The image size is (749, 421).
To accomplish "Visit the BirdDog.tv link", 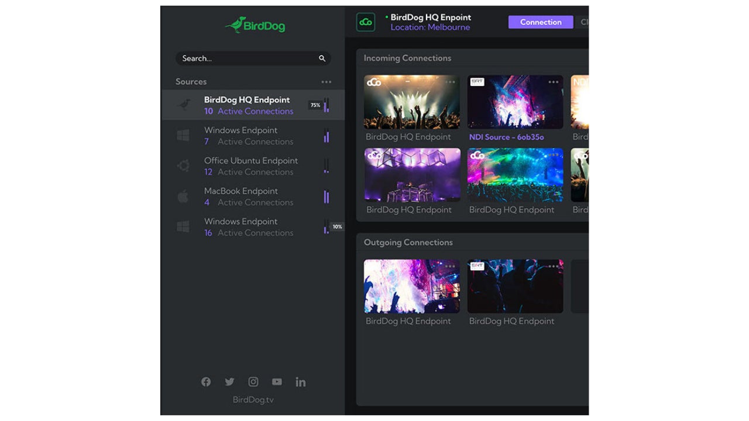I will tap(253, 400).
